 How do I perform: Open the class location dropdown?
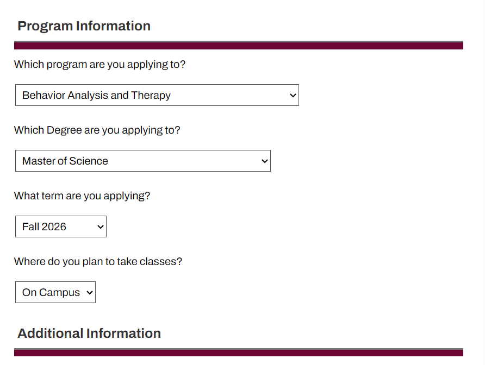[x=55, y=292]
